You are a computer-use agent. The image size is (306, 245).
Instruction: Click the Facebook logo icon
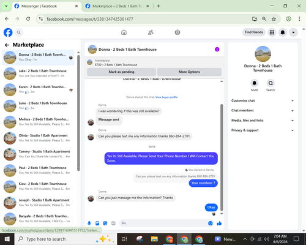(8, 32)
